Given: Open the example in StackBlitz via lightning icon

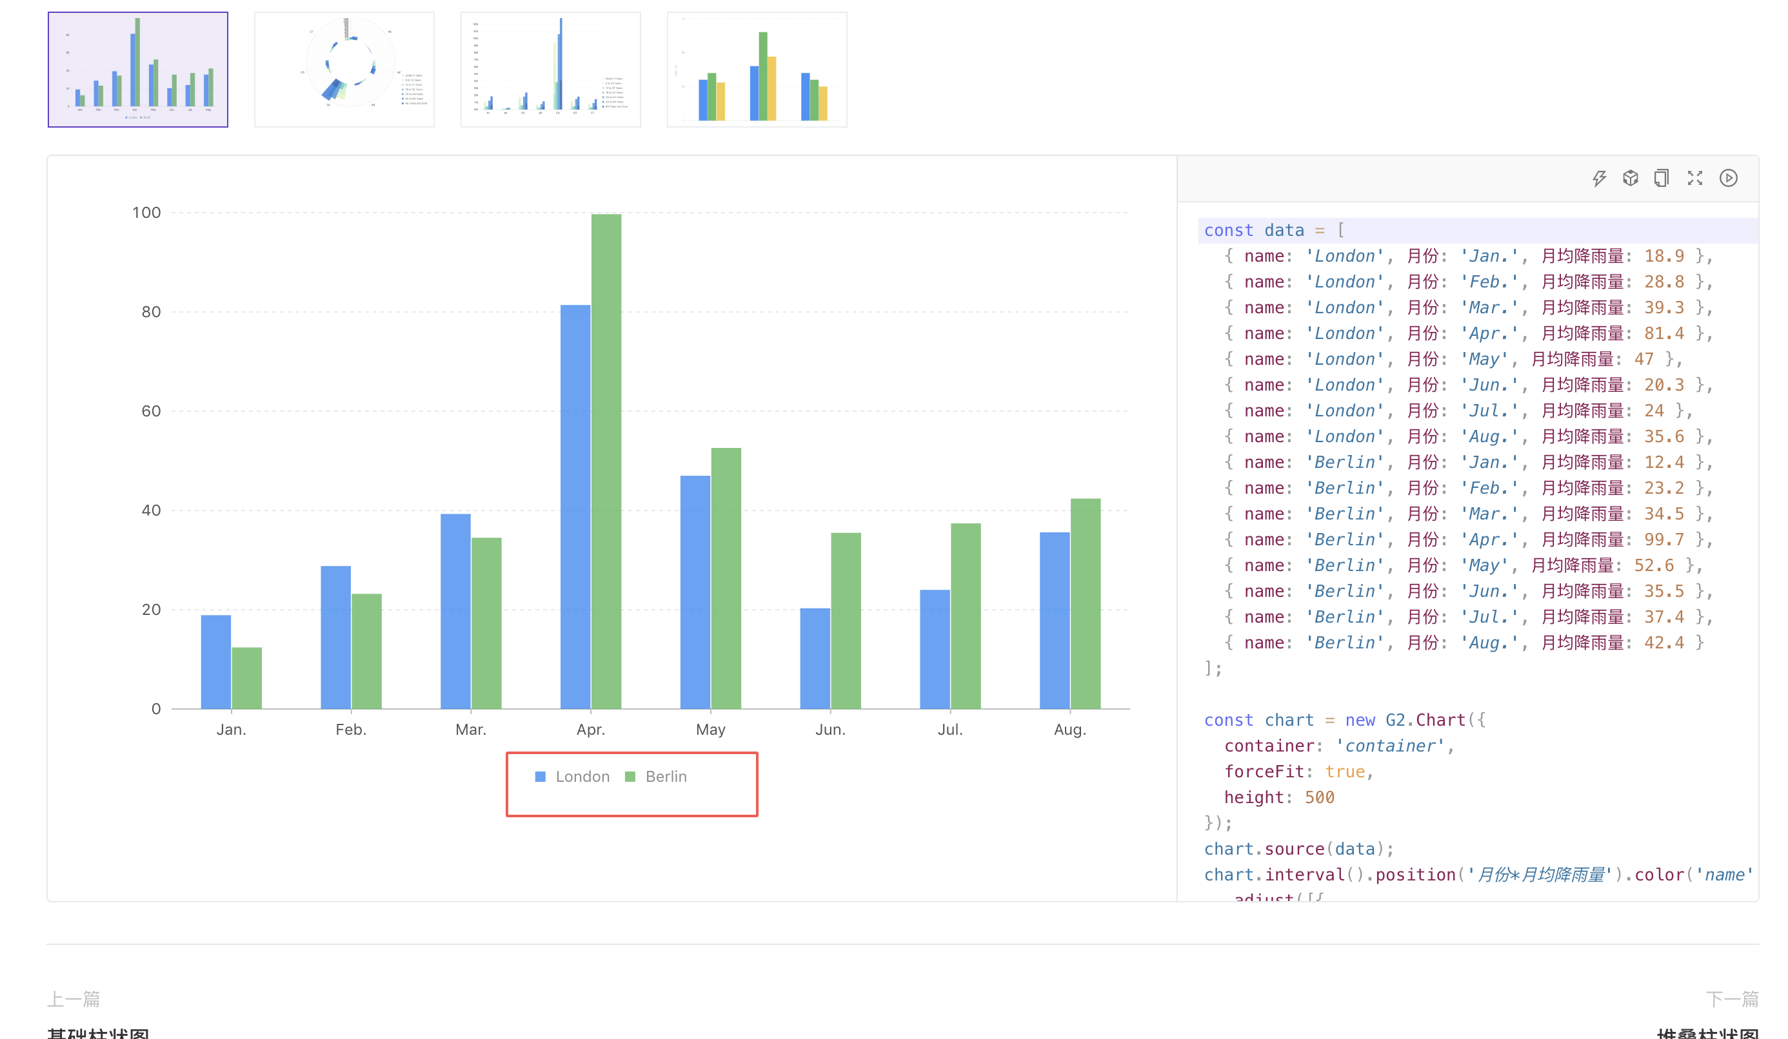Looking at the screenshot, I should [x=1598, y=178].
